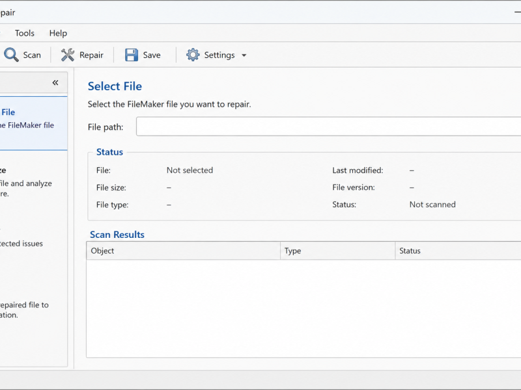521x390 pixels.
Task: Select the File step in sidebar
Action: pos(33,123)
